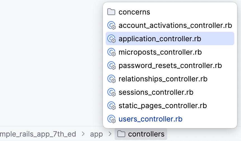Click static_pages_controller.rb Ruby file icon
This screenshot has width=241, height=141.
point(112,106)
